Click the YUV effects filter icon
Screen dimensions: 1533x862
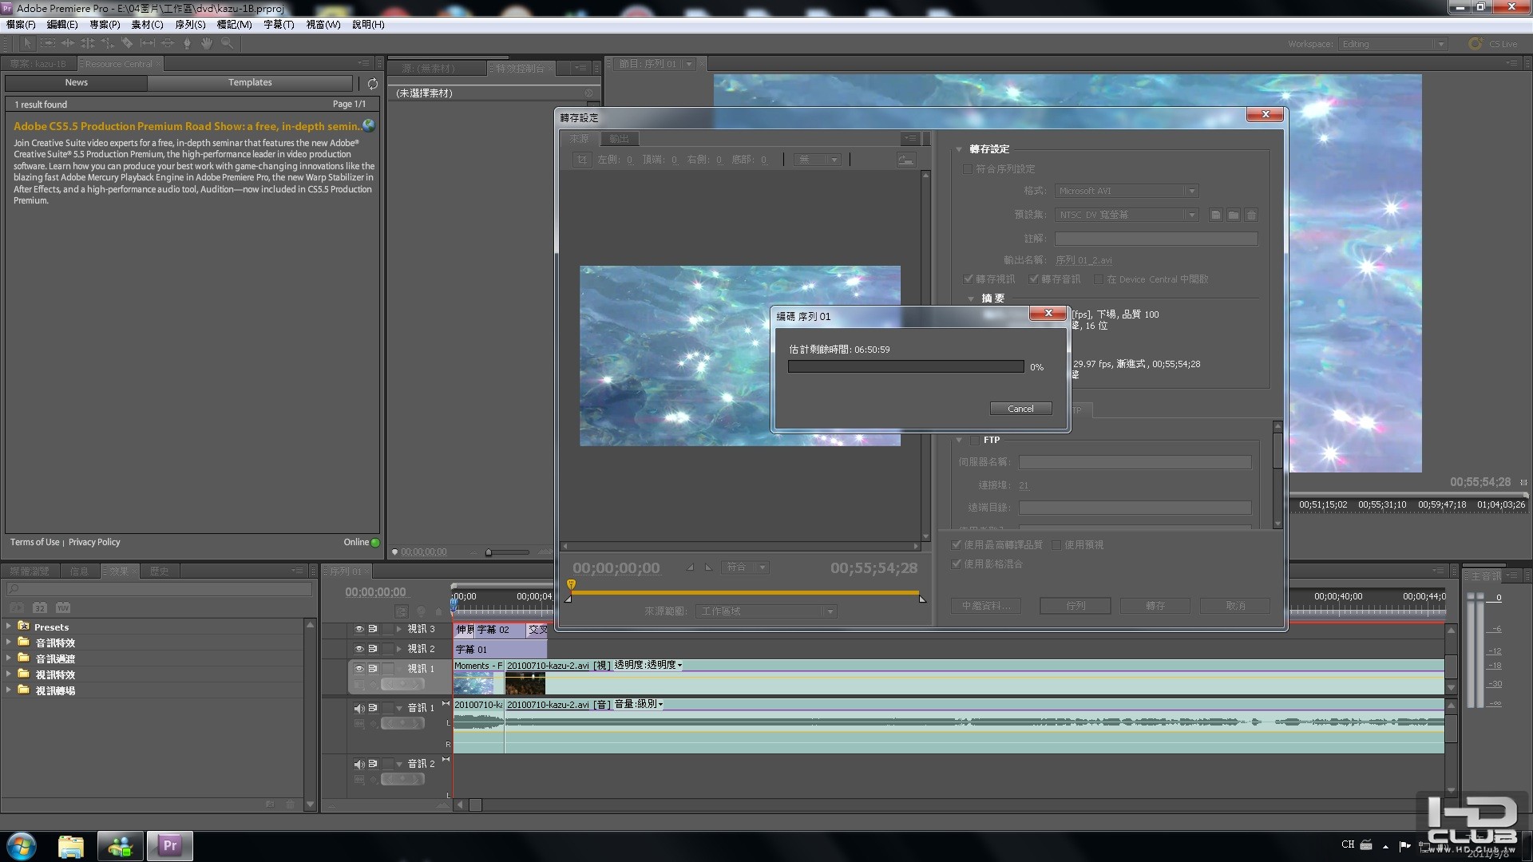pyautogui.click(x=63, y=607)
